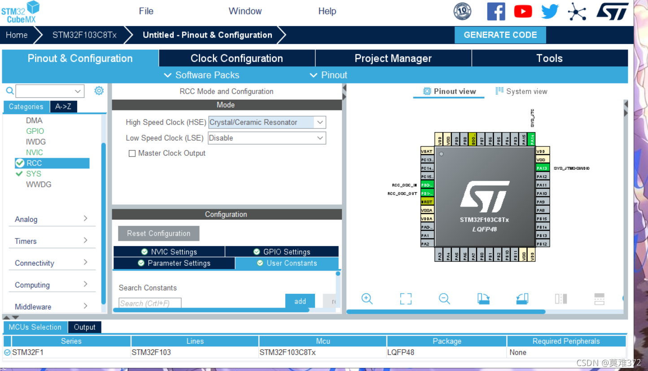Select SYS in the category list
Screen dimensions: 648x371
pos(34,174)
